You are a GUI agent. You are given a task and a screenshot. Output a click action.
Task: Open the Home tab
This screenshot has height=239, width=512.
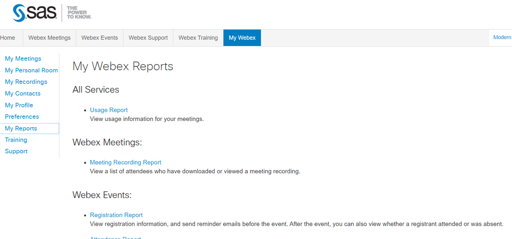[8, 38]
